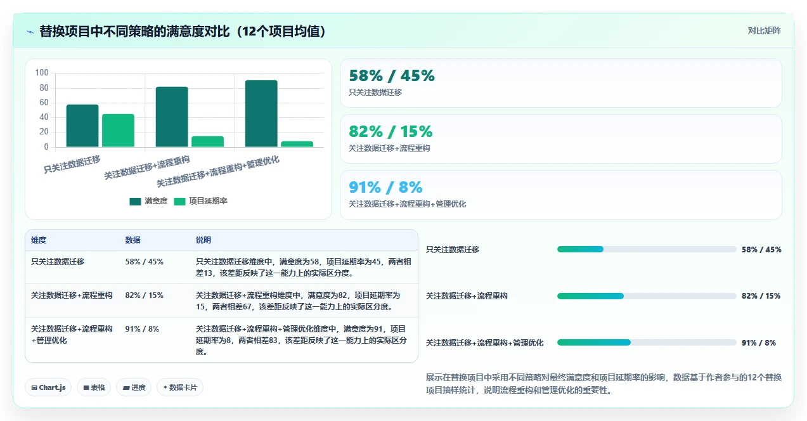This screenshot has width=807, height=421.
Task: Open the 58% / 45% data card
Action: [x=561, y=83]
